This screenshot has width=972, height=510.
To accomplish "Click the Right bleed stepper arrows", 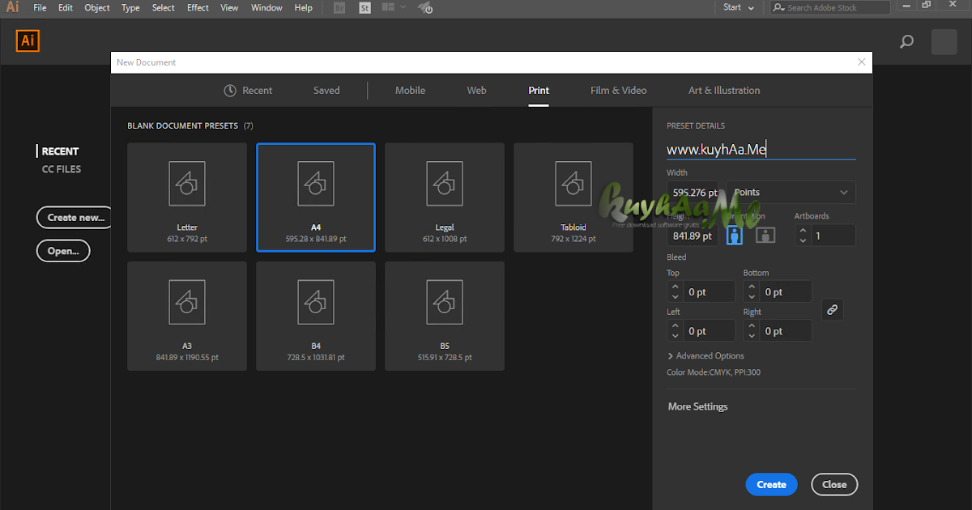I will (x=752, y=331).
